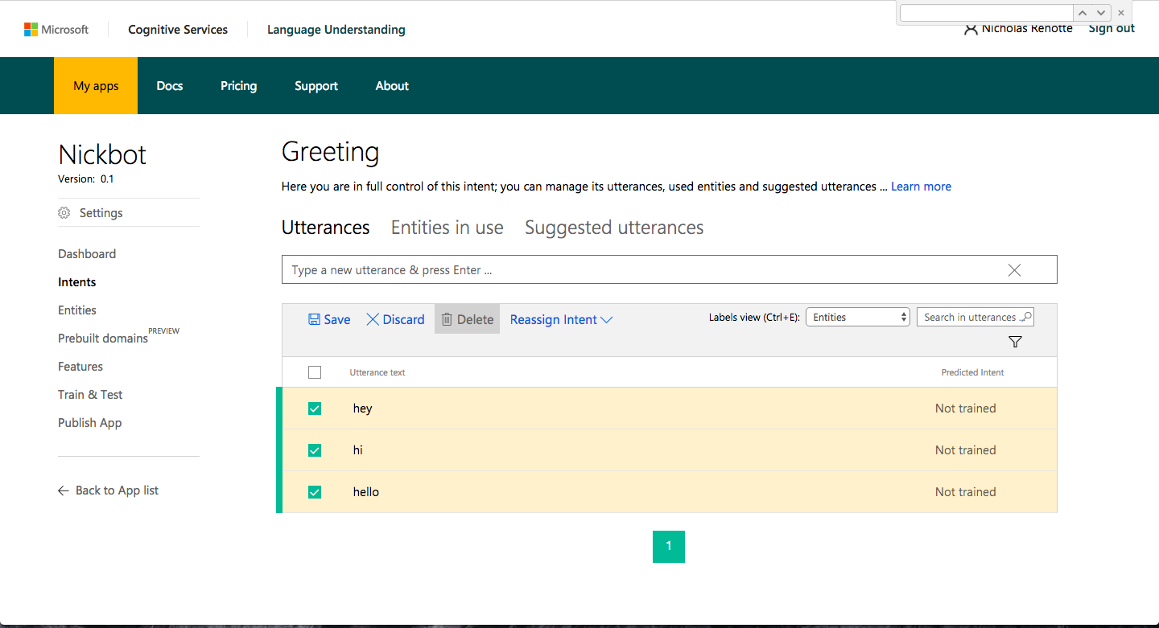Click Not trained in the hello row

coord(966,492)
